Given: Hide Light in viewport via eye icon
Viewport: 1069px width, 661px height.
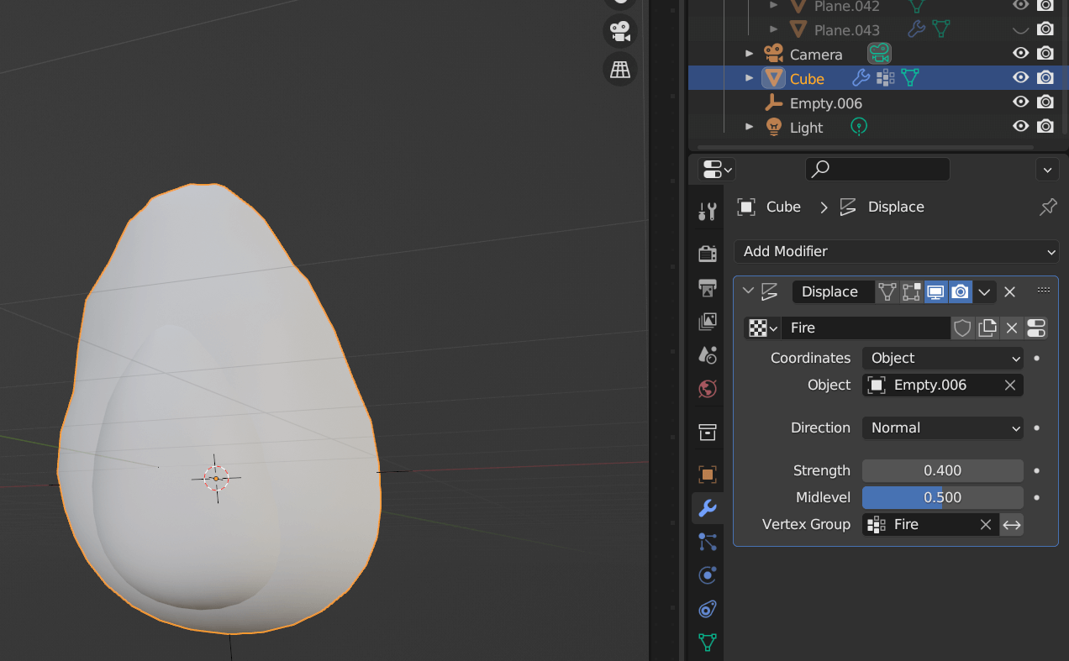Looking at the screenshot, I should [x=1021, y=127].
